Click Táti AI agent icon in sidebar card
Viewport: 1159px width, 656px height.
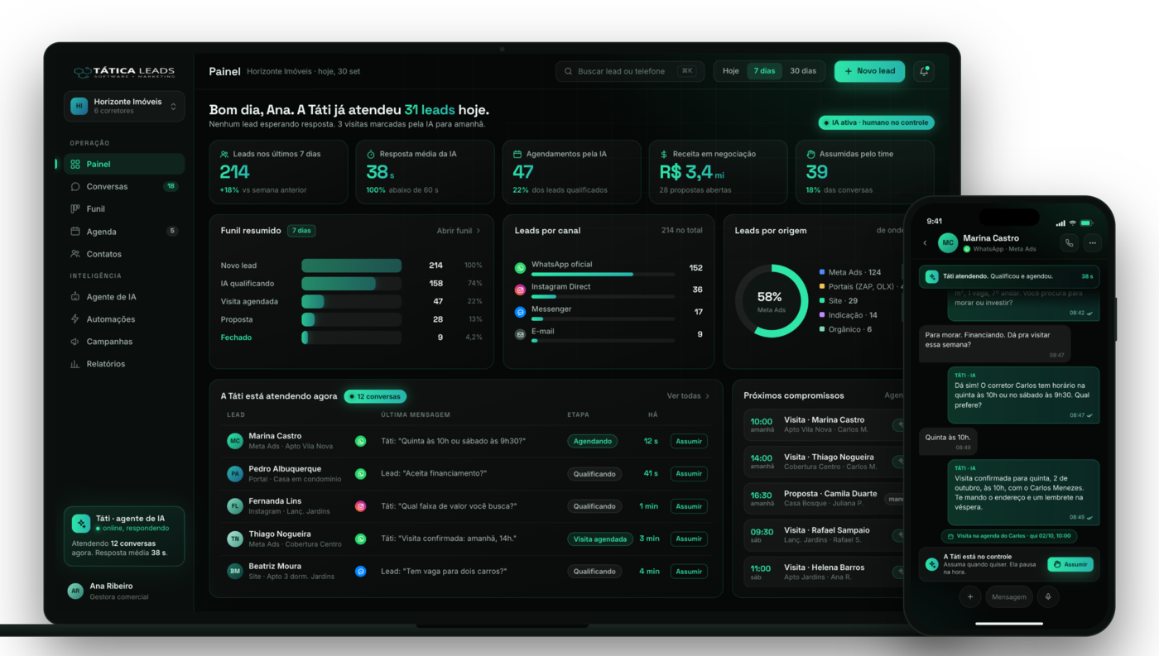80,523
